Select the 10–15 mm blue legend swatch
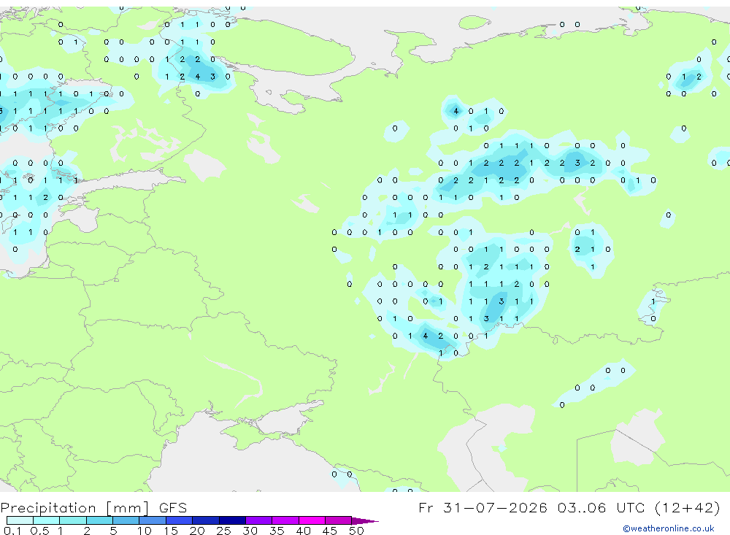Image resolution: width=730 pixels, height=535 pixels. tap(153, 520)
